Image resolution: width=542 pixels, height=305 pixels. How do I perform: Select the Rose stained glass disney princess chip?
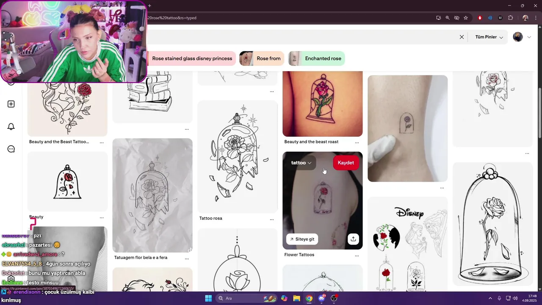point(191,58)
